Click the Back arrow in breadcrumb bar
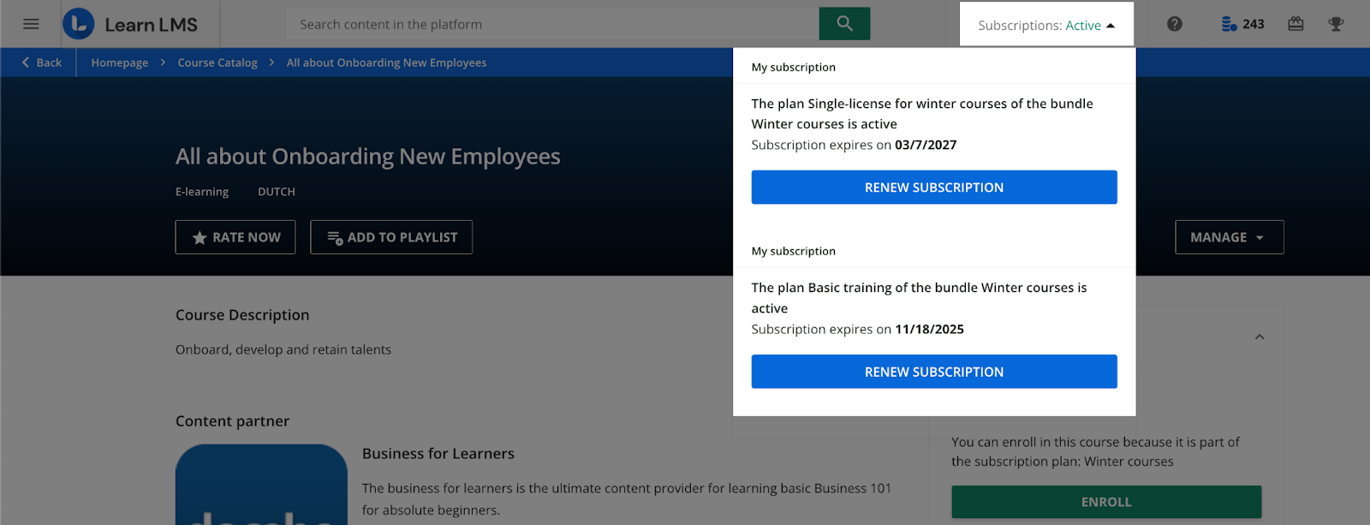The height and width of the screenshot is (525, 1370). pos(41,63)
